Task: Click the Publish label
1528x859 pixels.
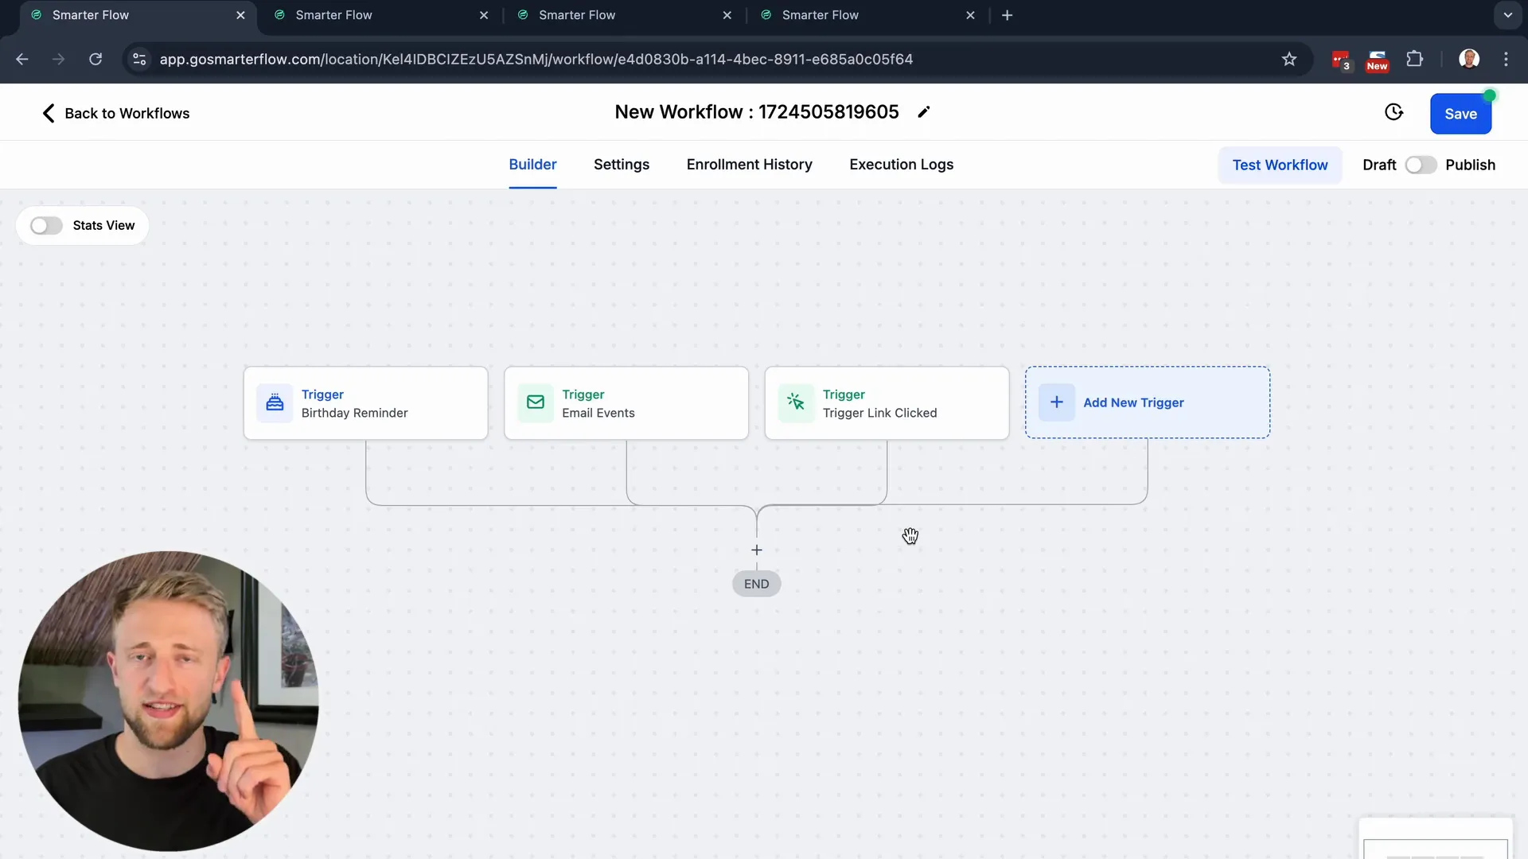Action: coord(1470,165)
